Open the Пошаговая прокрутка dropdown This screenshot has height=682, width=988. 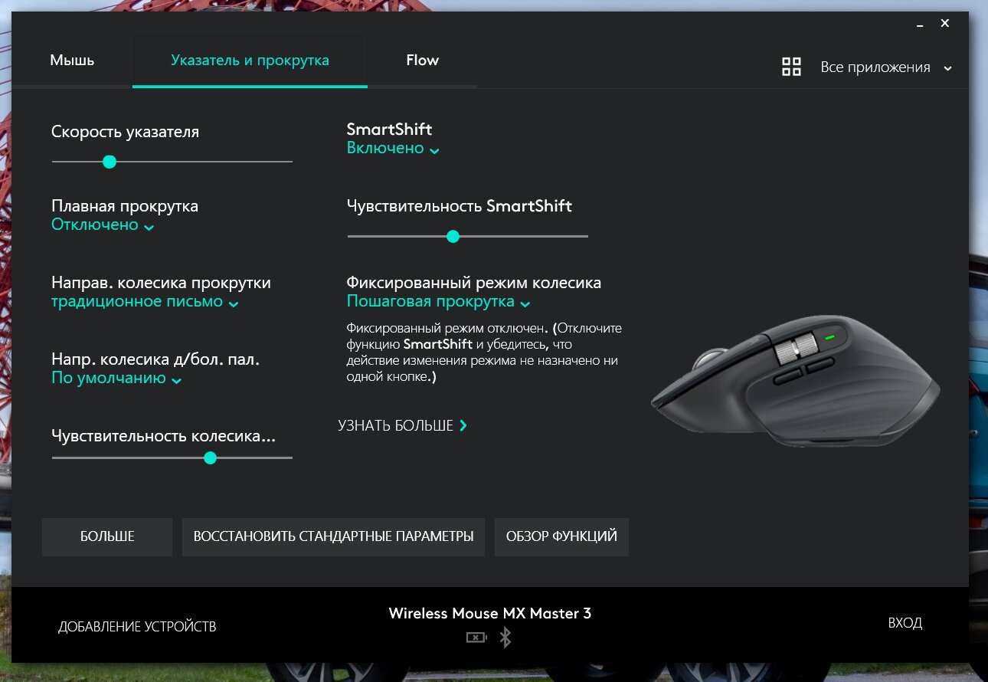[x=439, y=302]
